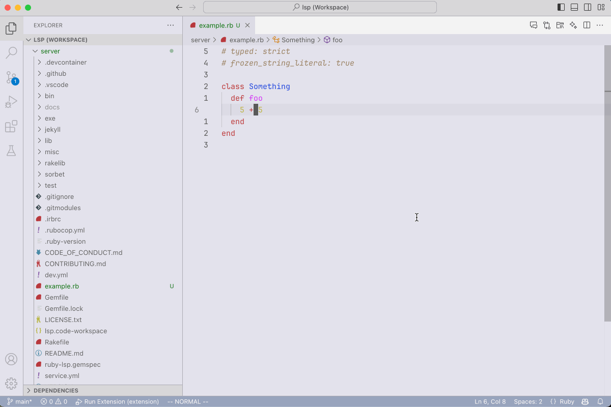Image resolution: width=611 pixels, height=407 pixels.
Task: Expand the exe folder
Action: click(103, 118)
